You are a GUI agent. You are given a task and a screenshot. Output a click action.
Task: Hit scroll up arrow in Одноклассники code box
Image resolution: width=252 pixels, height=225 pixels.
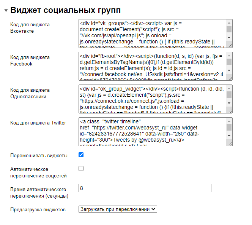click(229, 88)
